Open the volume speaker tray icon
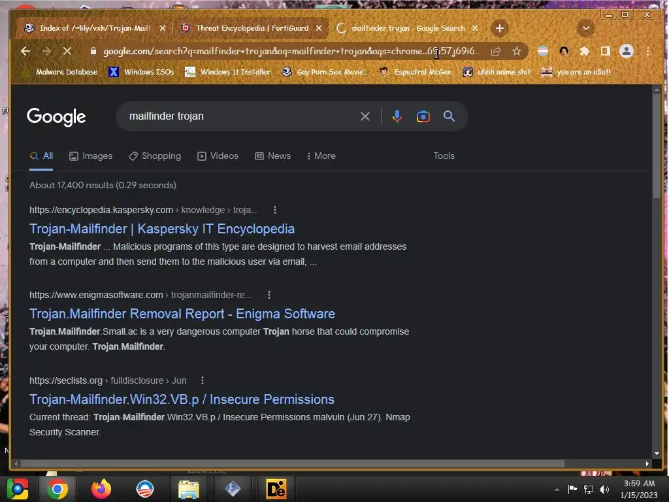The width and height of the screenshot is (669, 502). pyautogui.click(x=604, y=490)
